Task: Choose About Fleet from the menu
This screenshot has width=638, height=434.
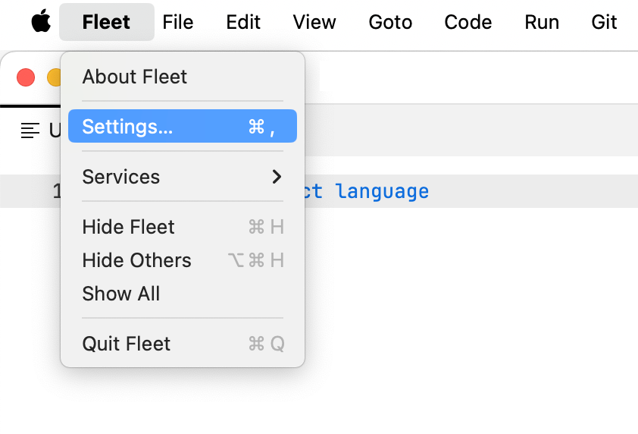Action: (x=135, y=77)
